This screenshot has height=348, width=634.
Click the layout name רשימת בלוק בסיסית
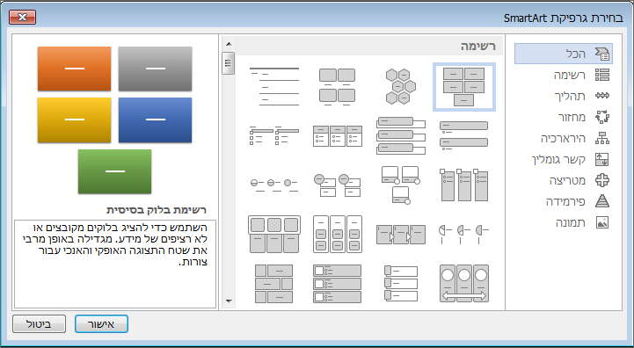click(157, 210)
